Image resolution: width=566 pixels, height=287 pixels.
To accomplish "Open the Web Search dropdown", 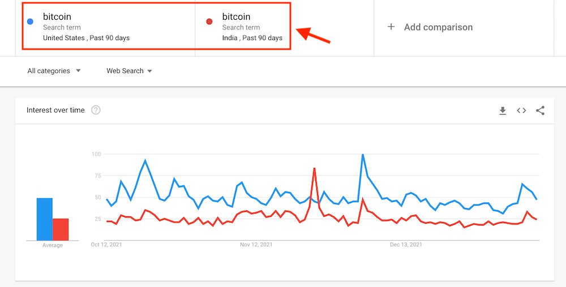I will pyautogui.click(x=129, y=71).
